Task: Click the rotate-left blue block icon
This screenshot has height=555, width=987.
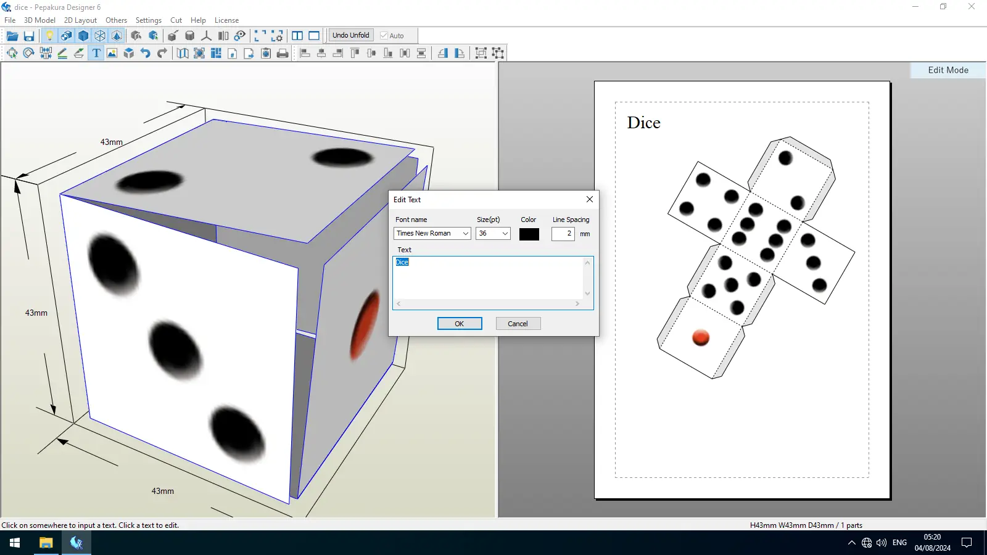Action: (x=443, y=53)
